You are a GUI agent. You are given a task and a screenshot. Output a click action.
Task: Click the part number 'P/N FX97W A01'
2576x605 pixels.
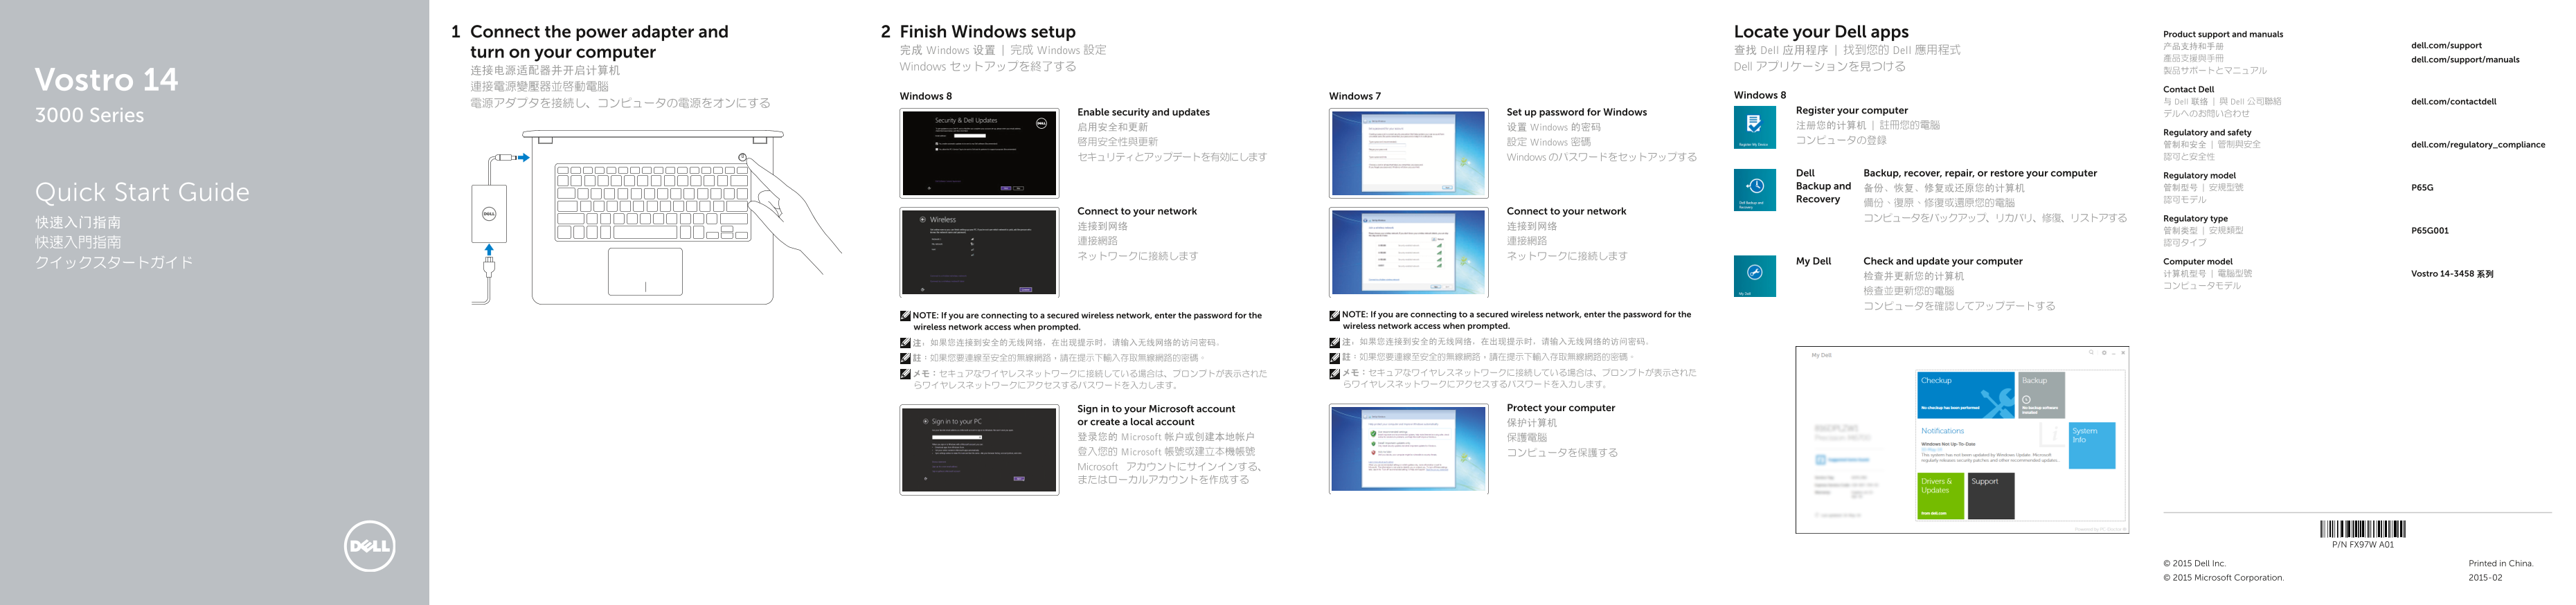pos(2362,545)
